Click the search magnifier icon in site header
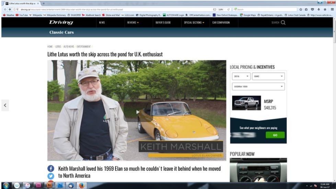 (x=283, y=23)
